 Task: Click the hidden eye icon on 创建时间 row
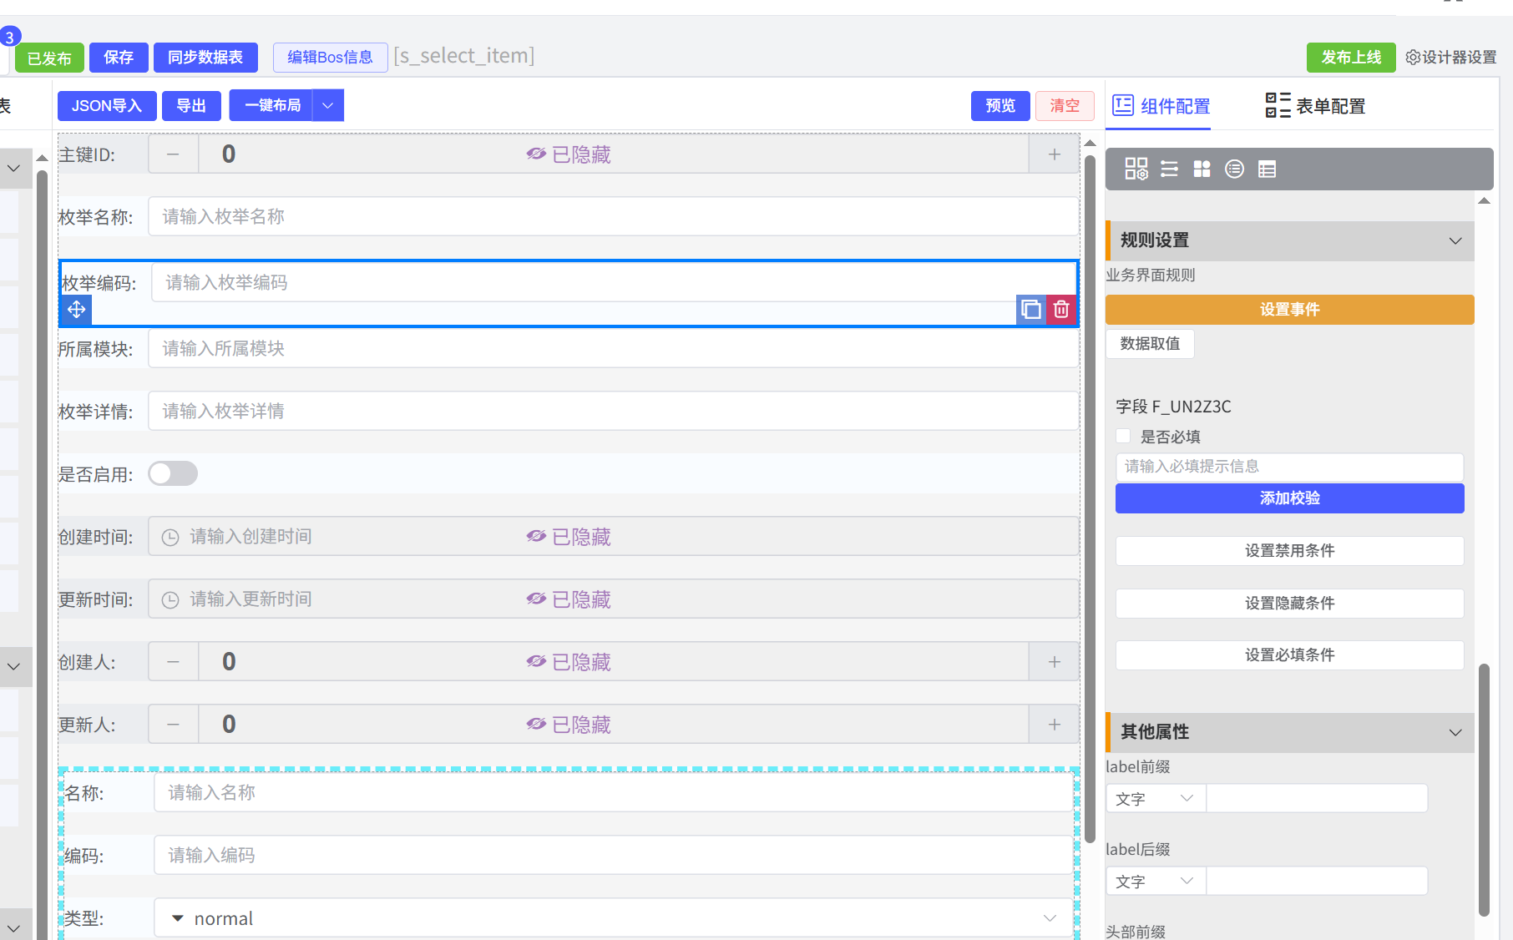click(536, 537)
